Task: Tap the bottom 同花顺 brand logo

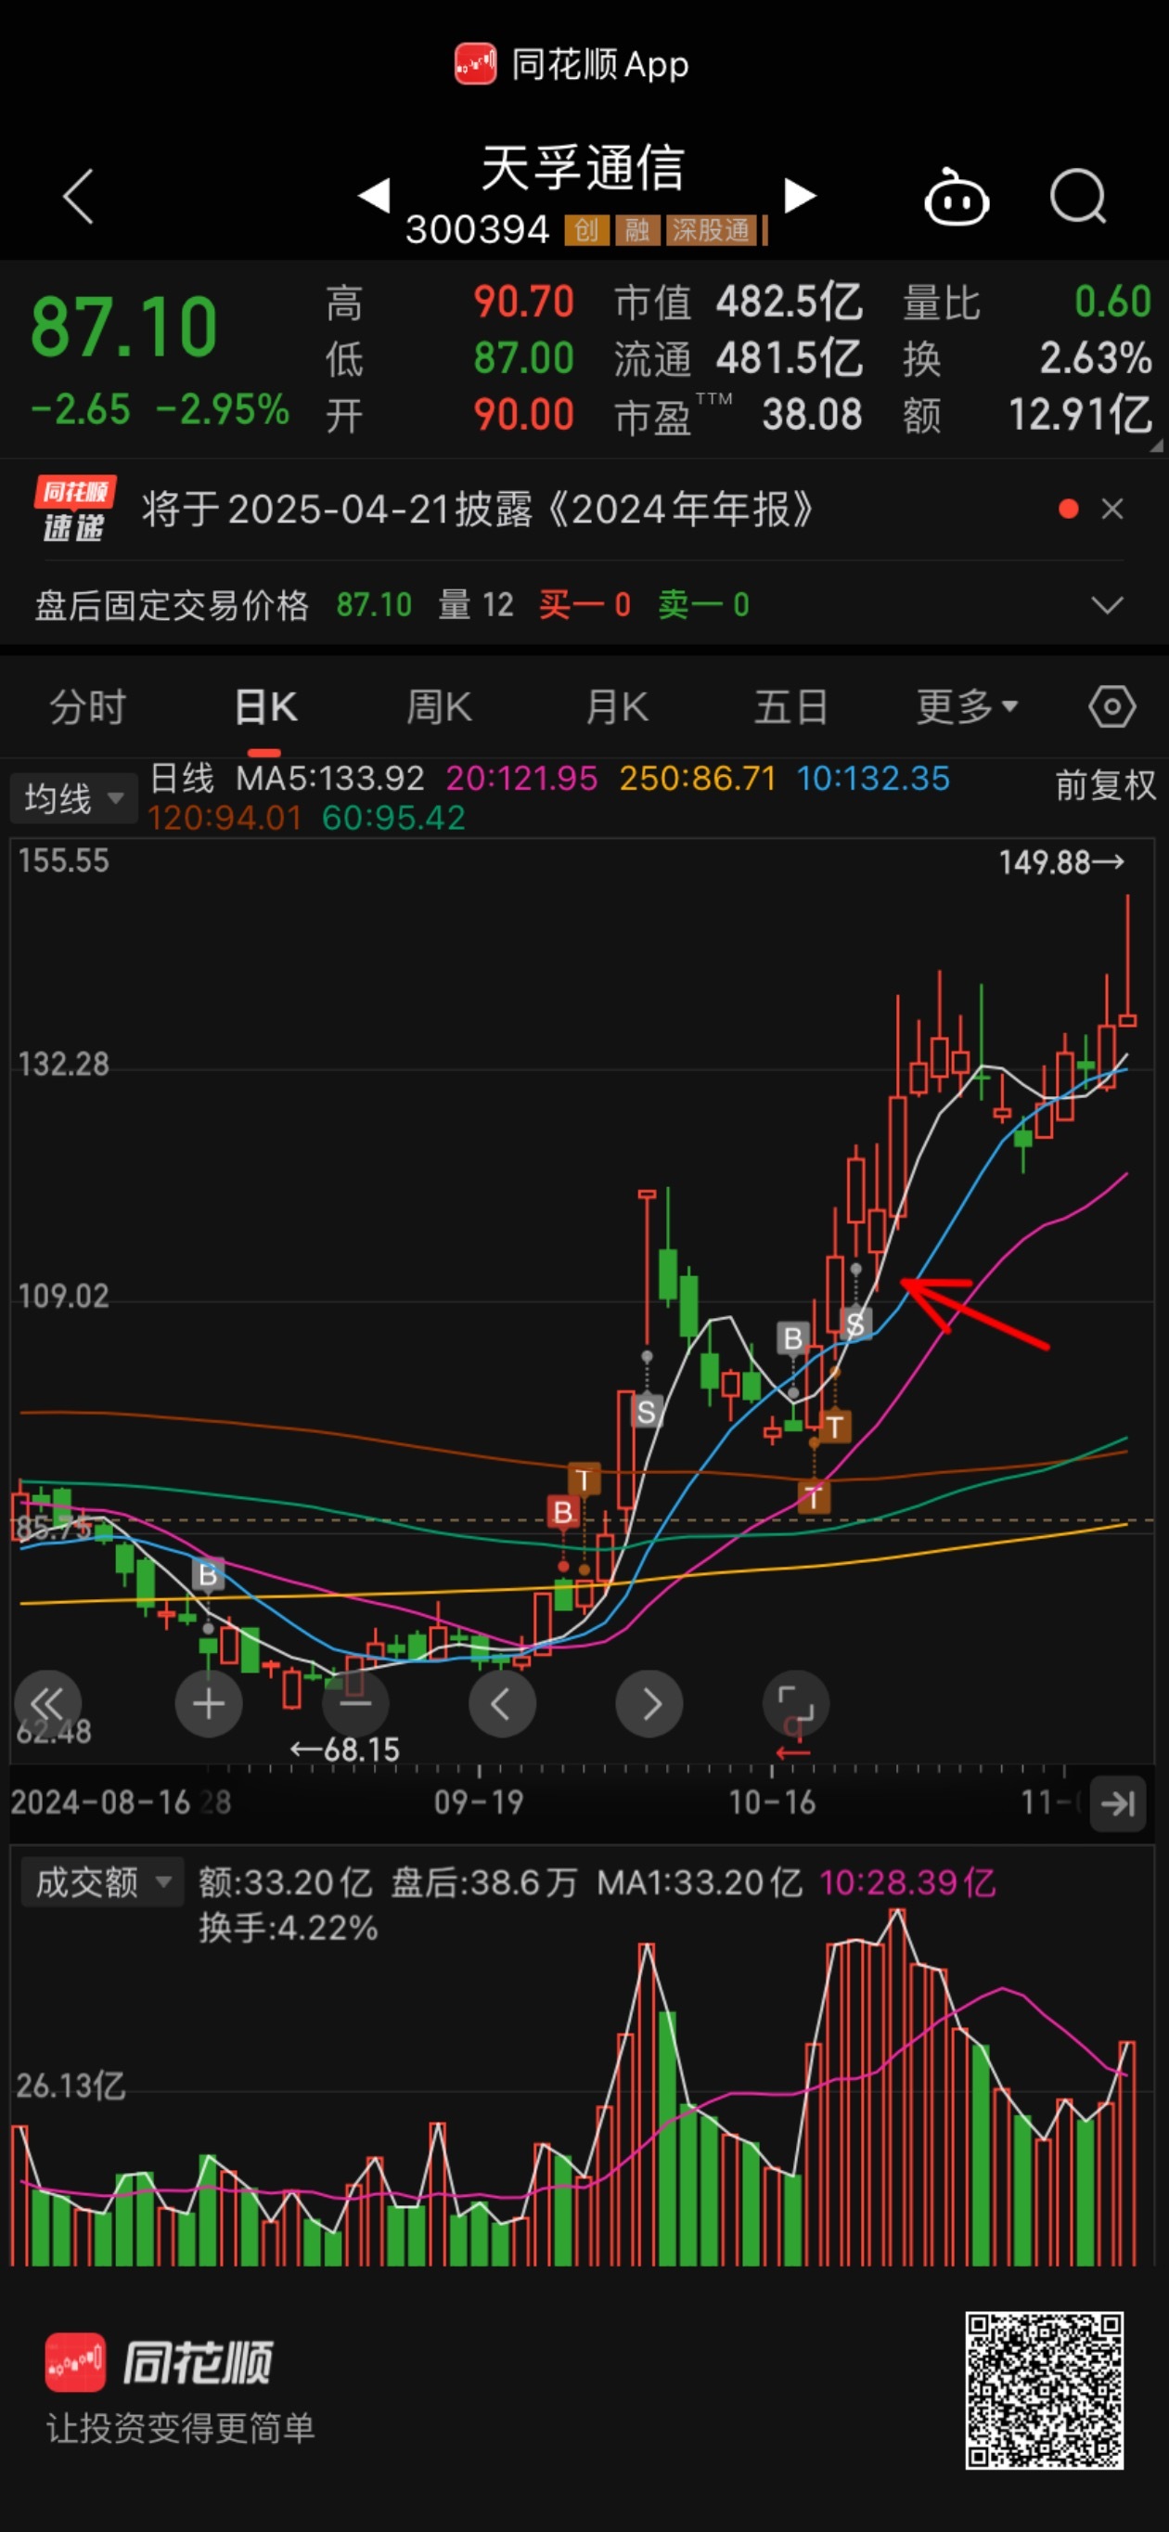Action: coord(160,2362)
